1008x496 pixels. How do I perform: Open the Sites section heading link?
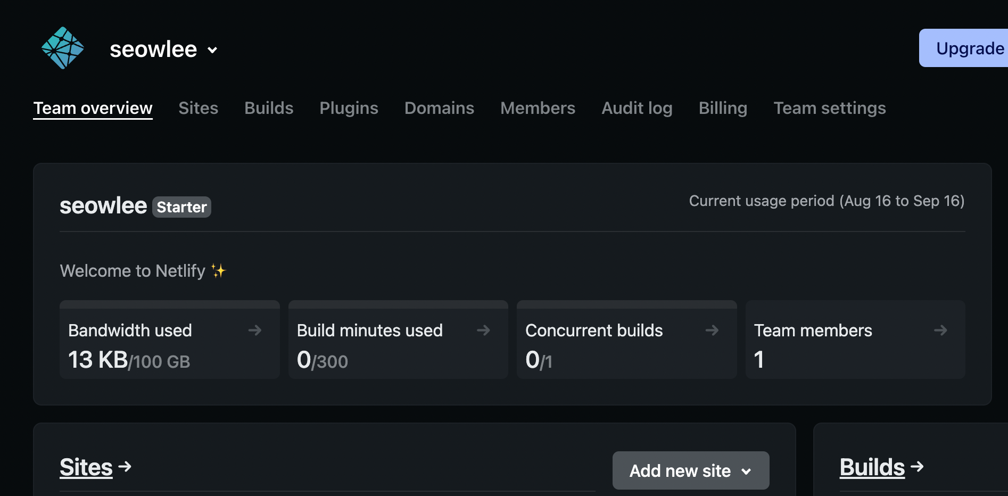point(86,467)
